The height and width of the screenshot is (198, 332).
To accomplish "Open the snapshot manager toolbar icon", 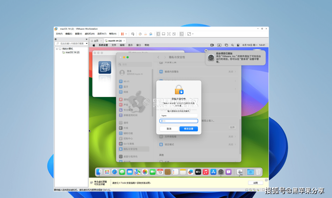I will coord(151,34).
